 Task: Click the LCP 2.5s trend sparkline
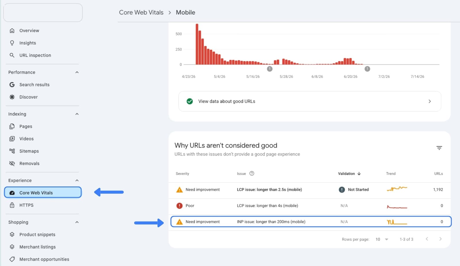coord(397,189)
